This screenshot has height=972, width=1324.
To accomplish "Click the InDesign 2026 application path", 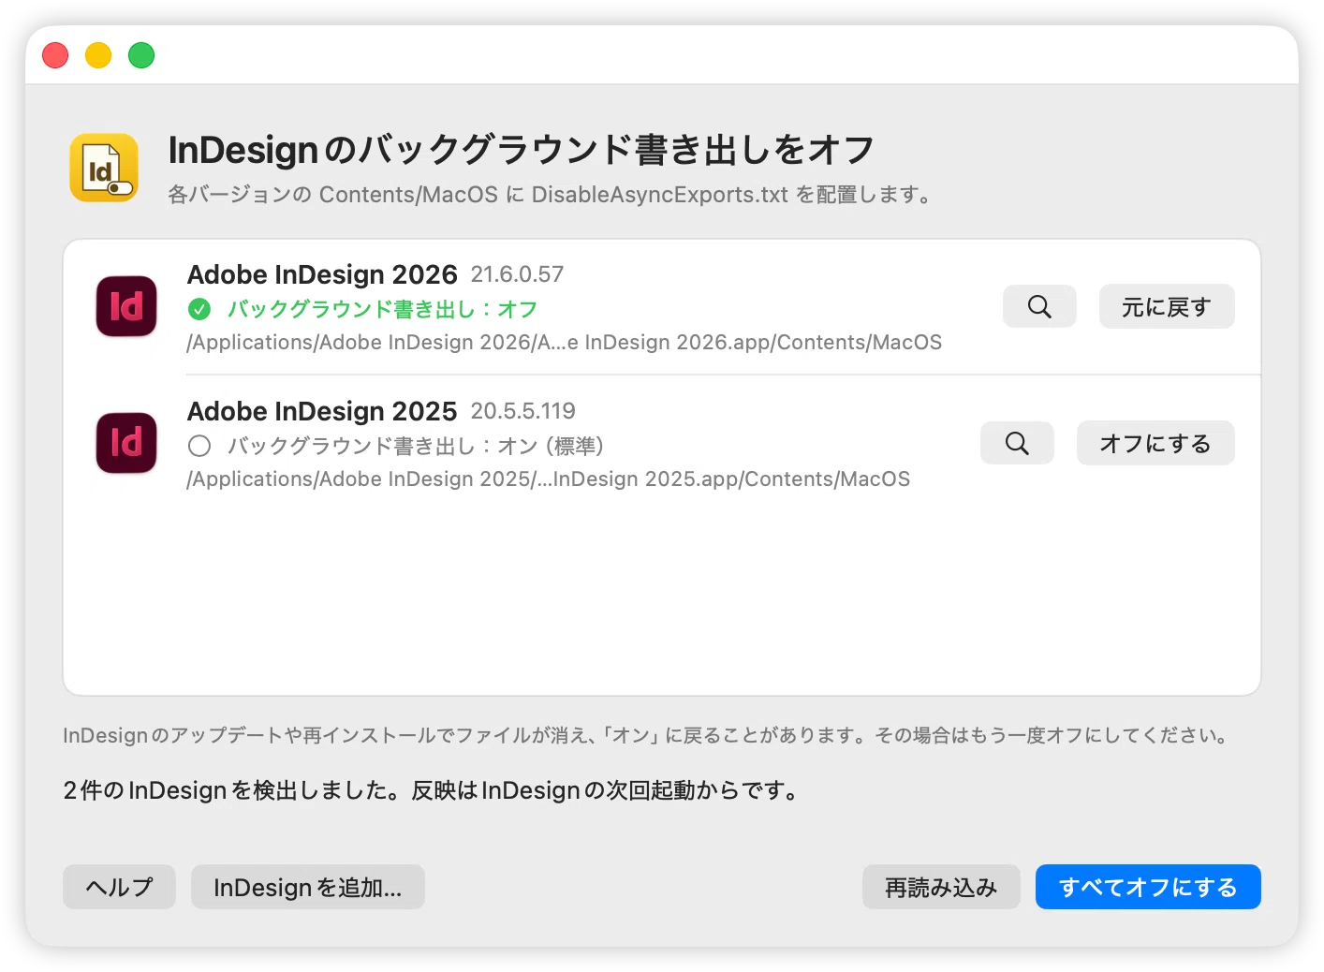I will [564, 343].
